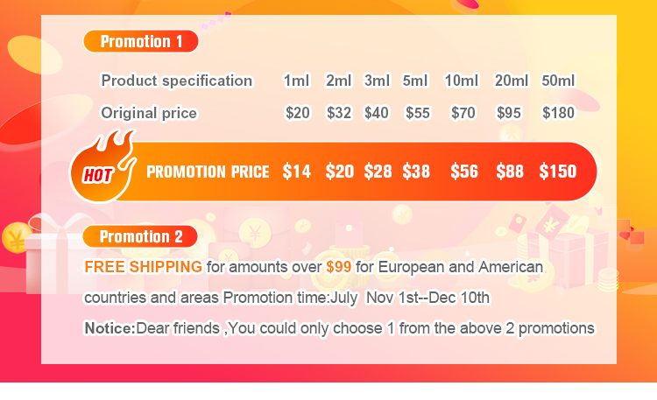Click the bold Notice: label
657x400 pixels.
pyautogui.click(x=109, y=328)
